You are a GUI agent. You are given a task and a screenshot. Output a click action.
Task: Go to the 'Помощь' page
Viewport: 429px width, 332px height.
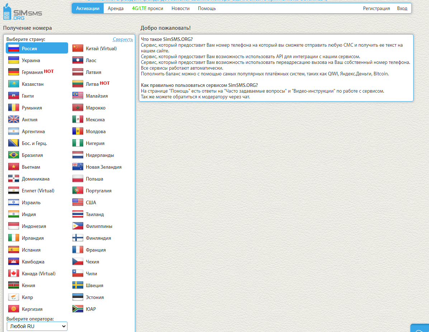tap(207, 8)
